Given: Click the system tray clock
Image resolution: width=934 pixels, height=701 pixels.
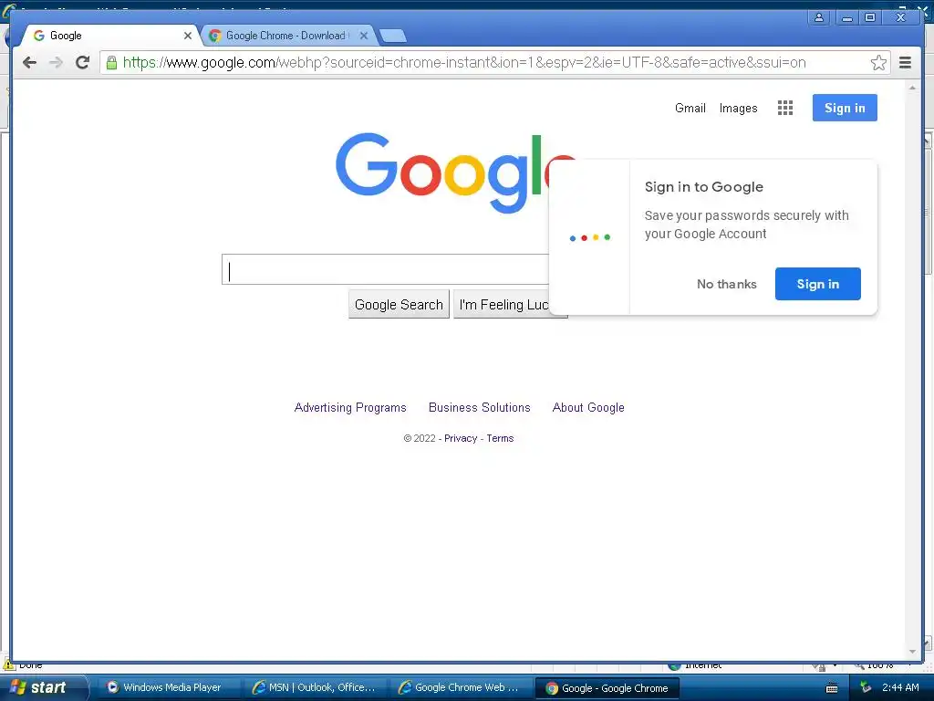Looking at the screenshot, I should 900,687.
